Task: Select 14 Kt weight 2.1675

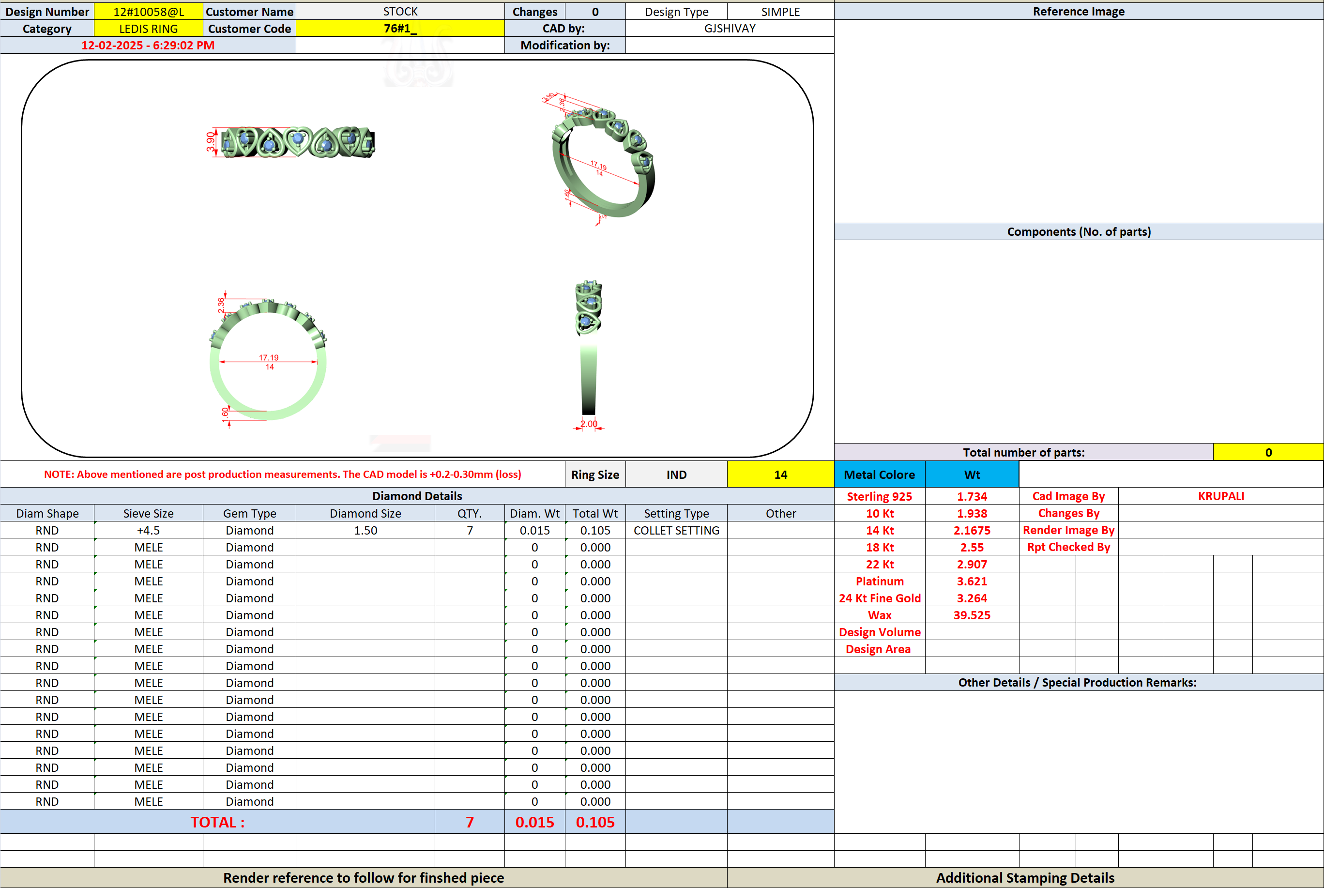Action: (972, 531)
